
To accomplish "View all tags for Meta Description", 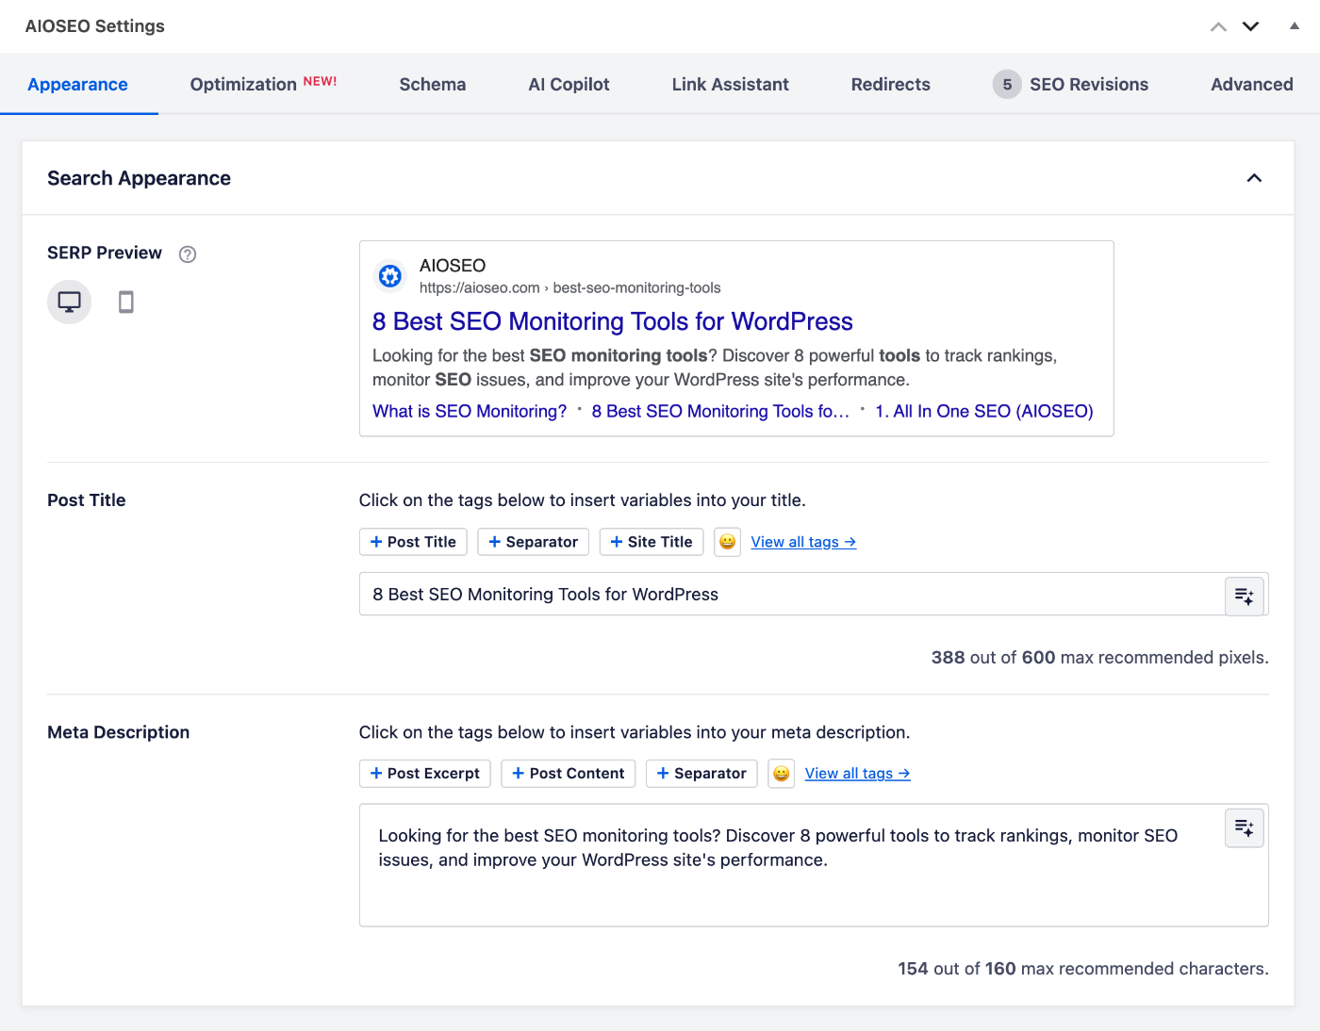I will pyautogui.click(x=857, y=774).
